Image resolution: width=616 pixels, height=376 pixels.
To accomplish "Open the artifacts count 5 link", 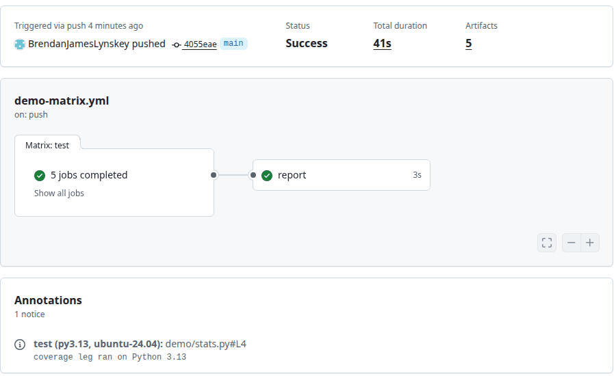I will [469, 43].
